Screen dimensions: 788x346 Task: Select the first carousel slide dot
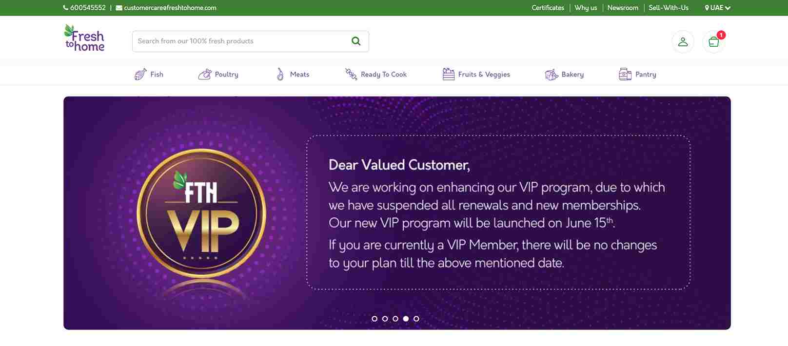[x=374, y=319]
